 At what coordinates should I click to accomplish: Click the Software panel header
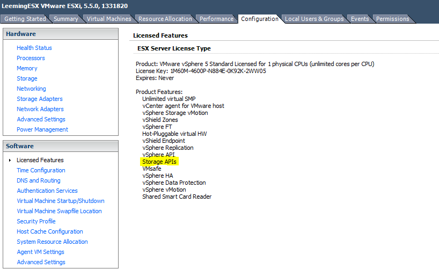61,146
